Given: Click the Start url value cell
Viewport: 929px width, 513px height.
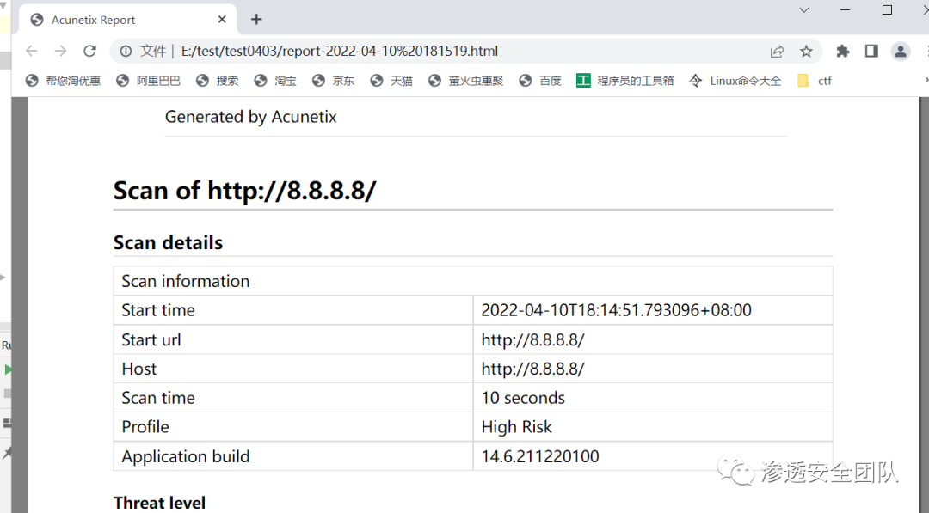Looking at the screenshot, I should (653, 339).
